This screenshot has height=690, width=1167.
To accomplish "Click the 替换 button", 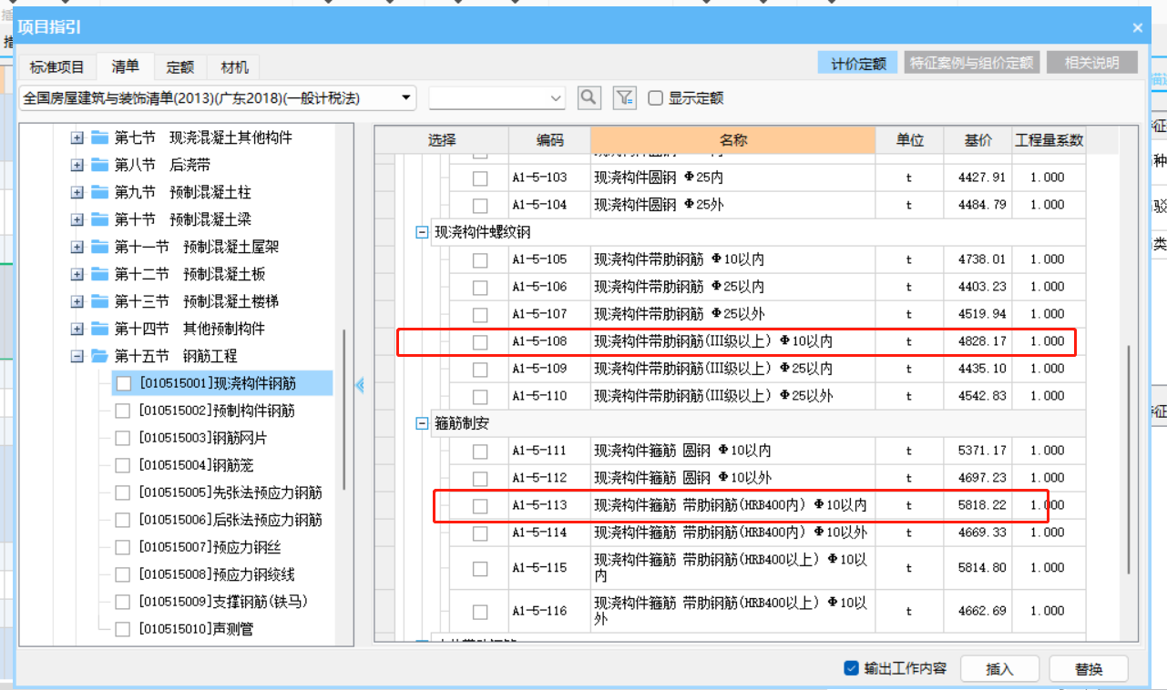I will [1089, 669].
